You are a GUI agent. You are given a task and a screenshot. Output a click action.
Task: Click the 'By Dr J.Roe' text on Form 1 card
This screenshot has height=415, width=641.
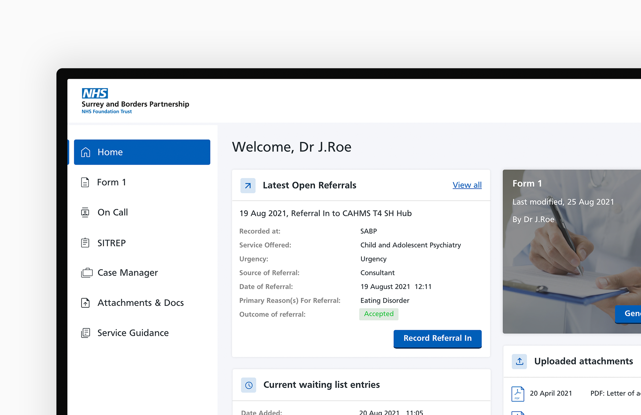(x=533, y=219)
